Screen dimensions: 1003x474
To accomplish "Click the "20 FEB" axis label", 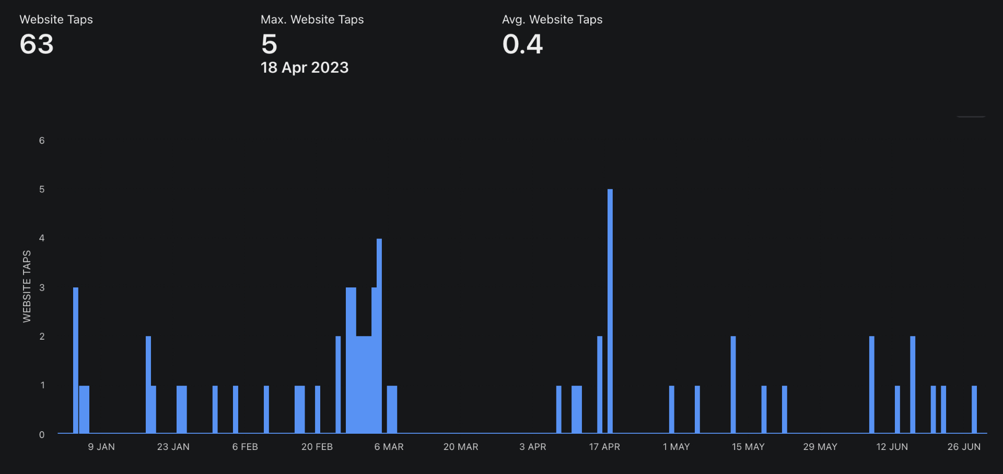I will [x=317, y=447].
